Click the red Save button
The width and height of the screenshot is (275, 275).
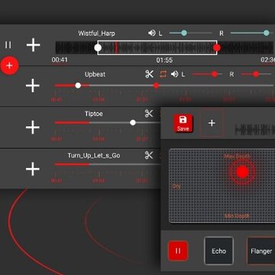point(183,123)
